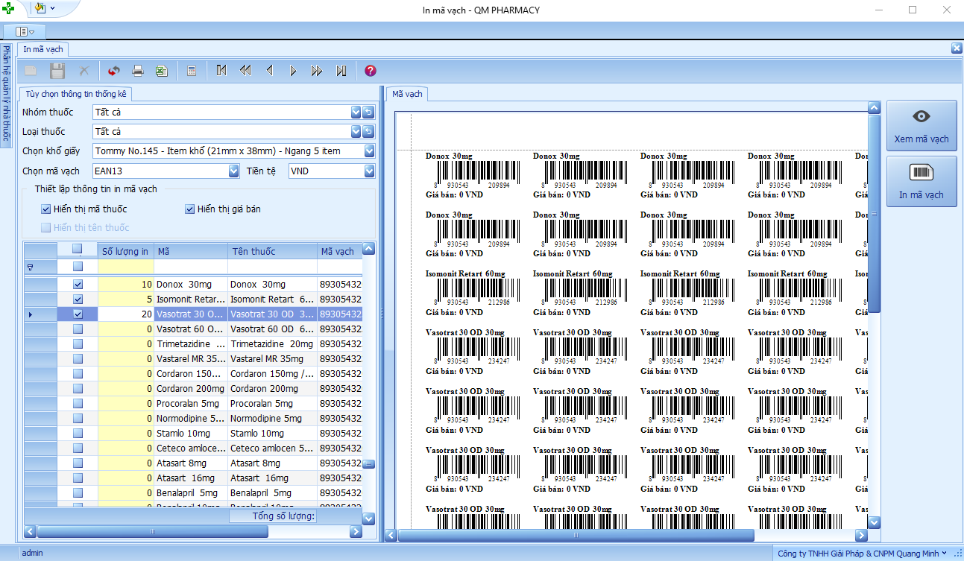
Task: Select the Vastarel MR 35mg name cell
Action: point(272,359)
